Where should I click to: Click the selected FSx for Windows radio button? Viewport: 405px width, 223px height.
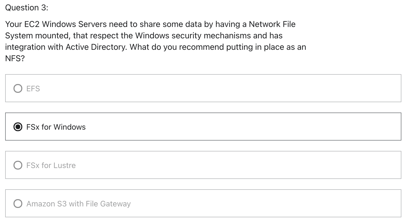click(18, 127)
